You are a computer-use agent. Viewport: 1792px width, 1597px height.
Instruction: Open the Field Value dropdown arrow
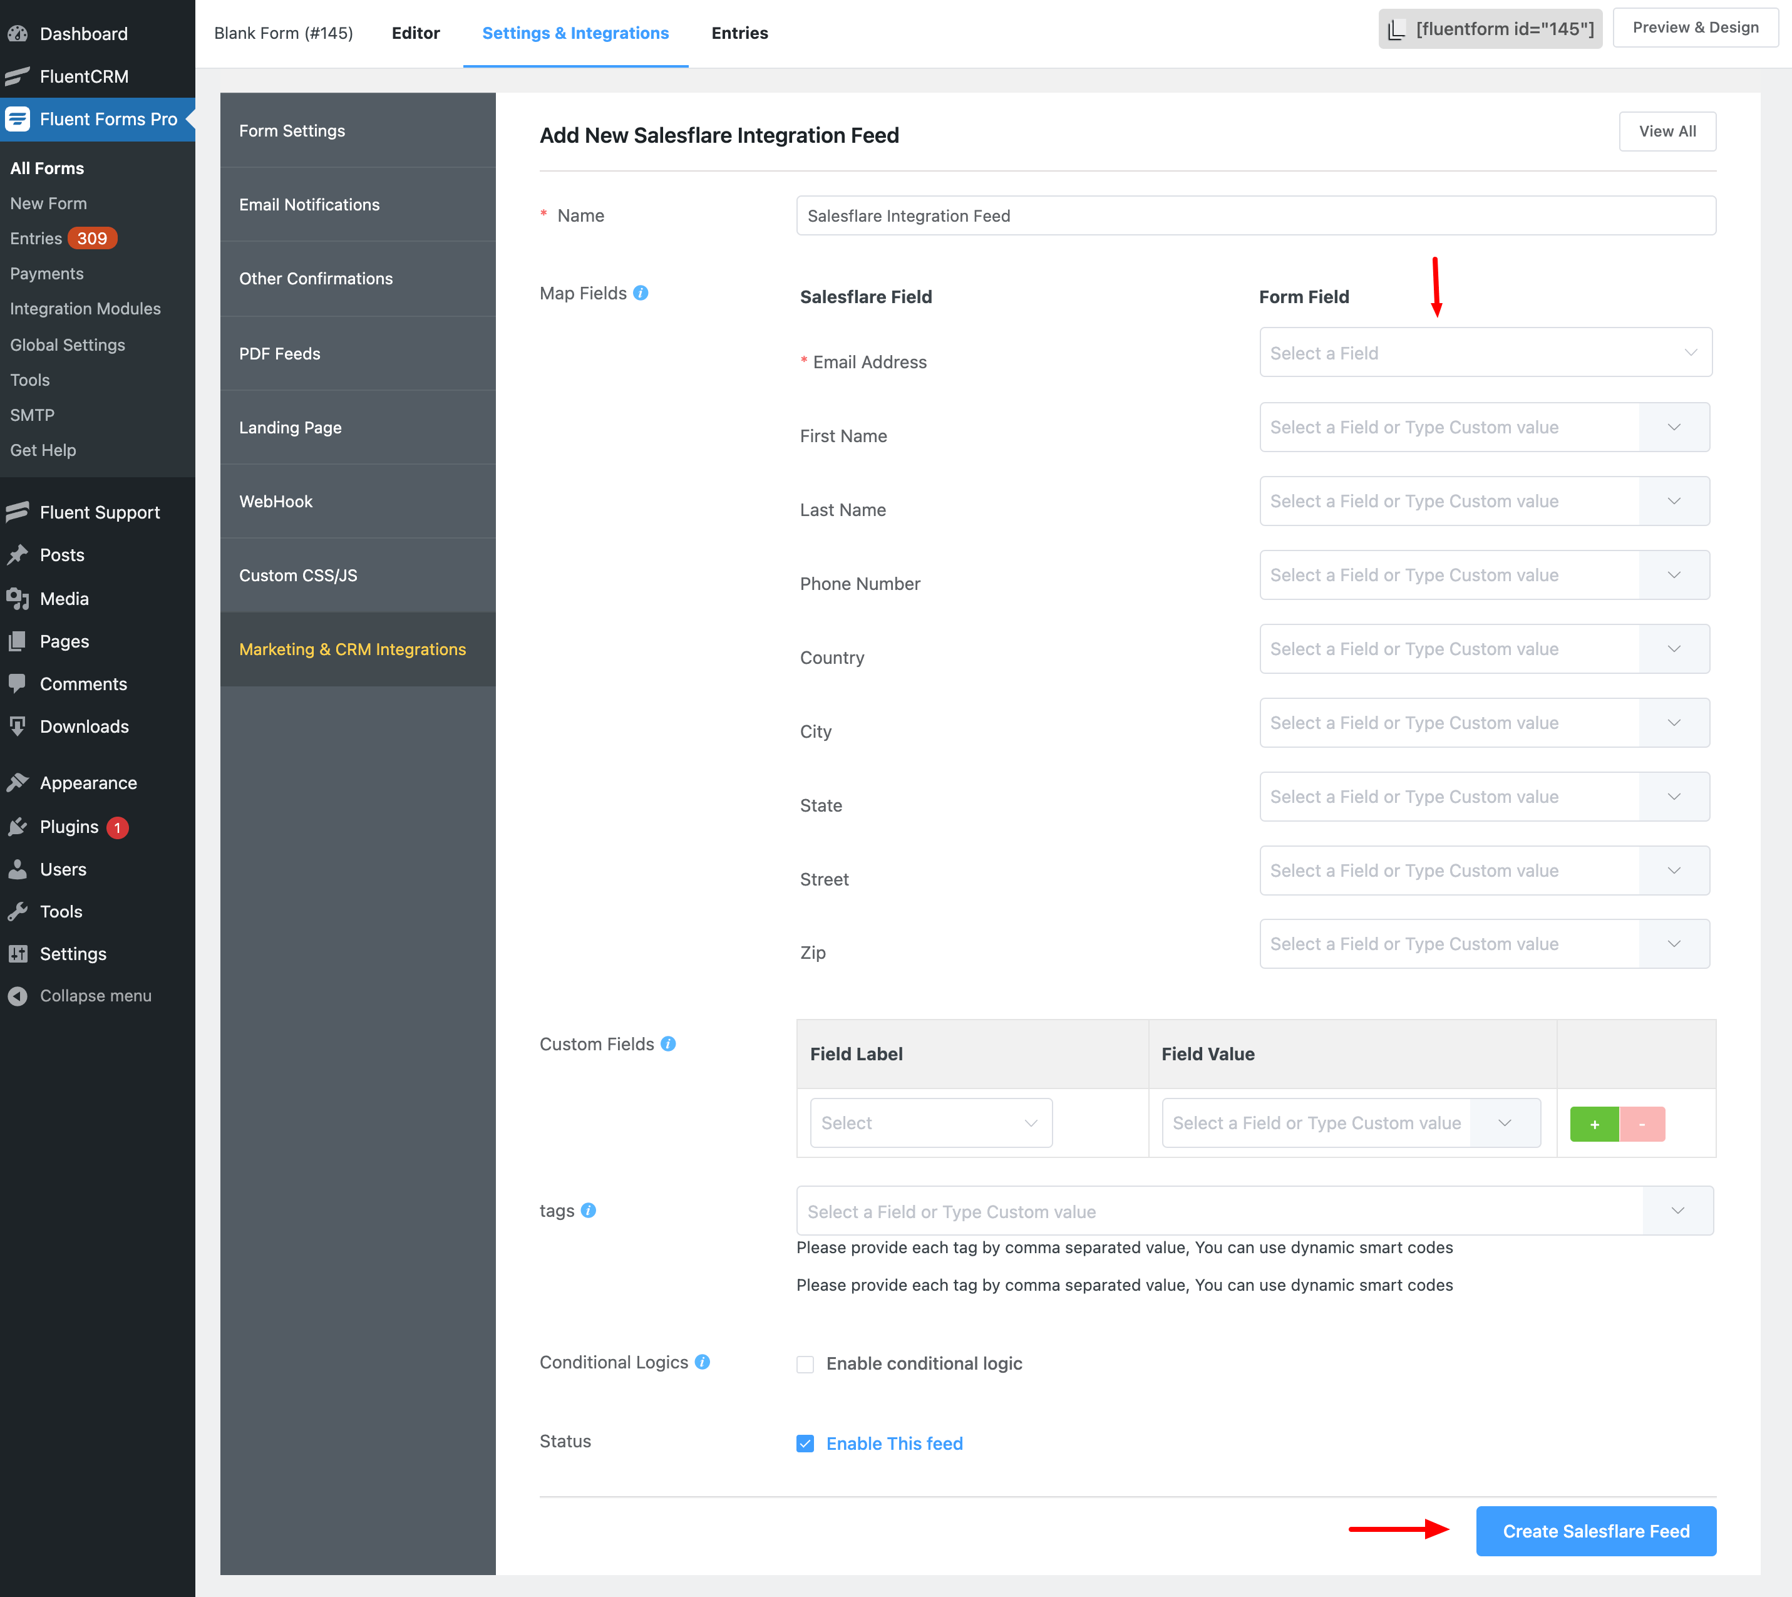(x=1505, y=1123)
